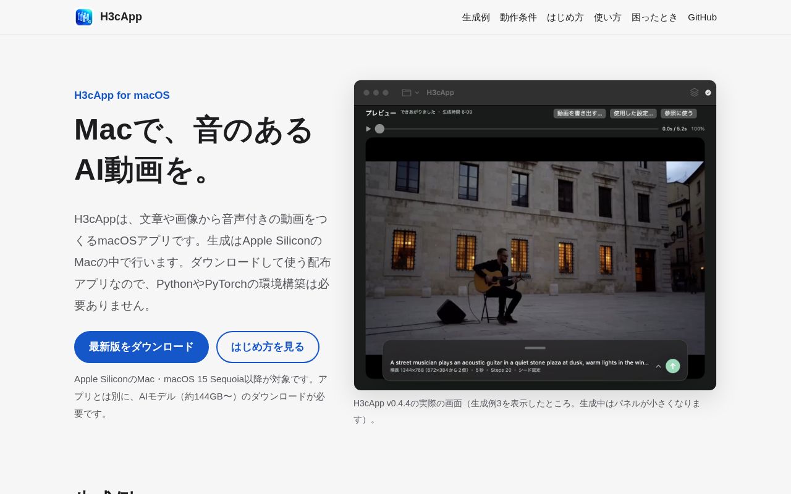Screen dimensions: 791x494
Task: Click the H3cApp title in app titlebar
Action: click(440, 93)
